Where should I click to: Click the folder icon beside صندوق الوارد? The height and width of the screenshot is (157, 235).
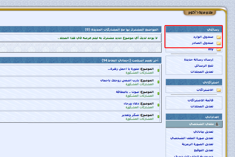(x=219, y=37)
